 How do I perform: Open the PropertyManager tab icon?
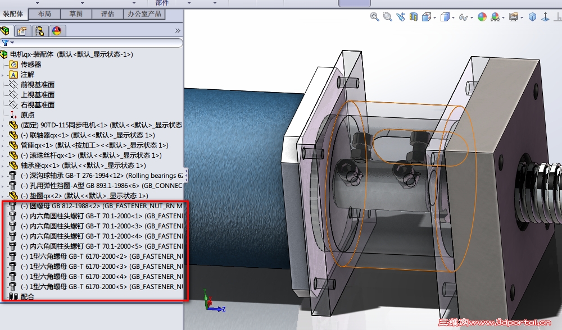22,31
